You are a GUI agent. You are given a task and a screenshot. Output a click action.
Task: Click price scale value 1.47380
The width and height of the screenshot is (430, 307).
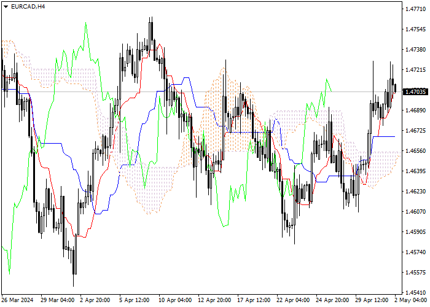tap(415, 50)
